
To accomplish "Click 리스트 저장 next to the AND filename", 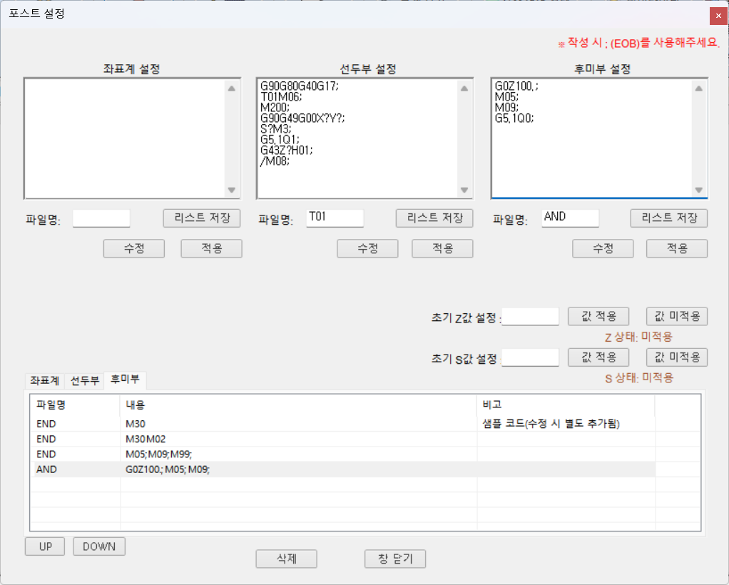I will (x=668, y=218).
